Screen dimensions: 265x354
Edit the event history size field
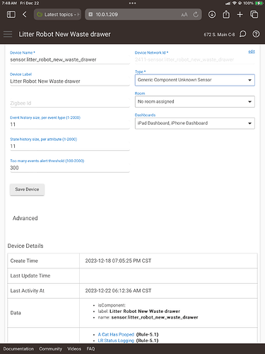[70, 125]
